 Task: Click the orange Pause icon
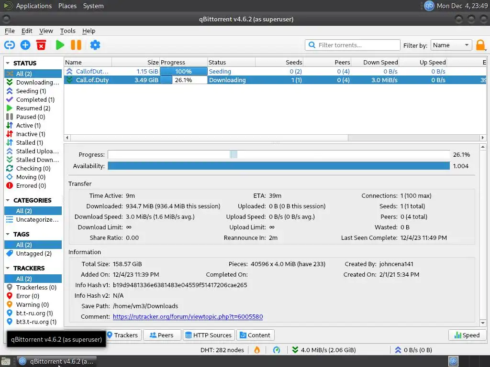coord(76,45)
